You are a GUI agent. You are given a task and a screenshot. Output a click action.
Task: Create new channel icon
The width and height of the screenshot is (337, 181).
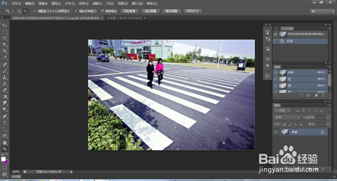[316, 96]
